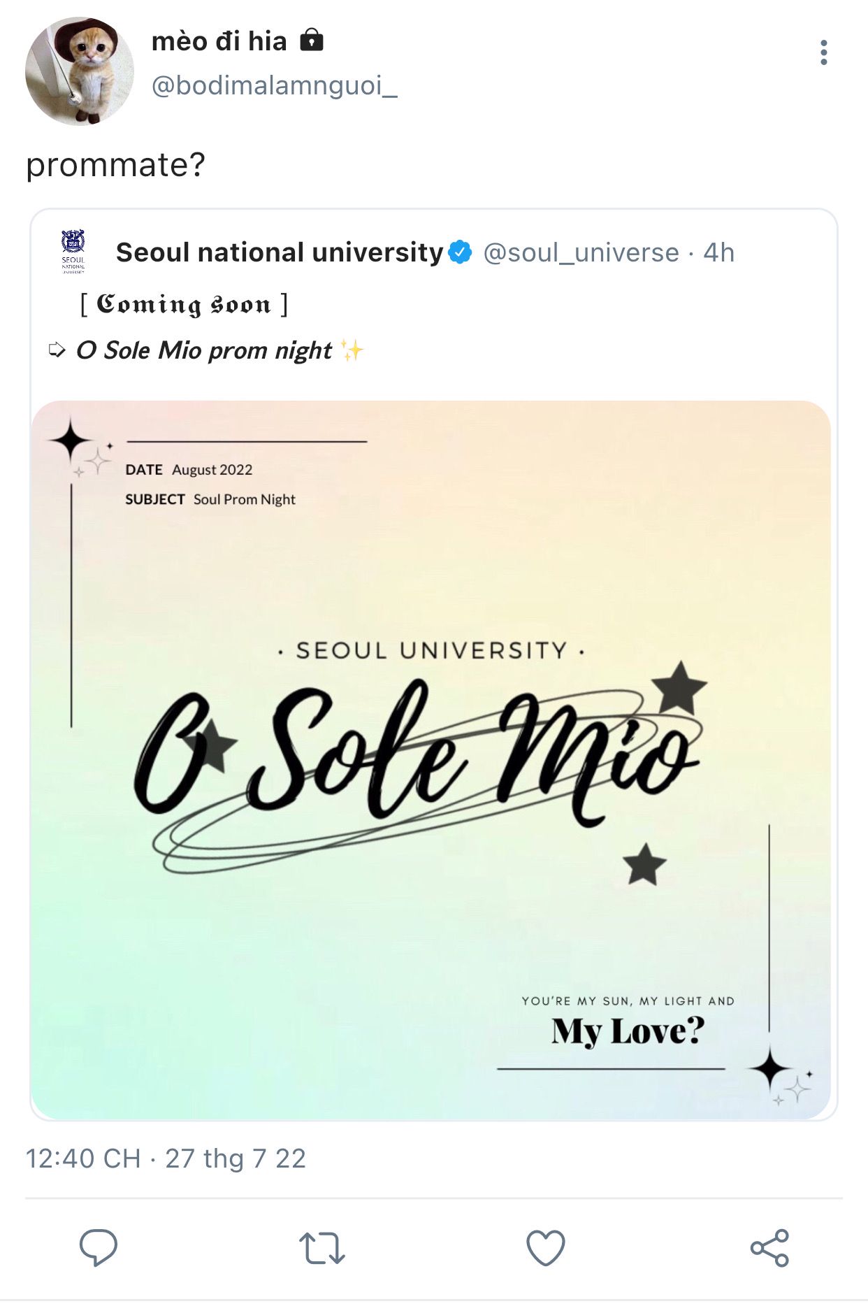Tap the reply speech bubble icon
Viewport: 868px width, 1313px height.
click(x=99, y=1247)
